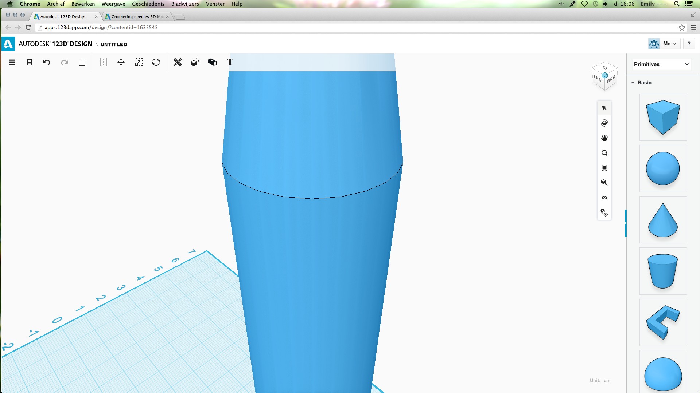This screenshot has width=700, height=393.
Task: Select the Text tool T icon
Action: click(x=230, y=62)
